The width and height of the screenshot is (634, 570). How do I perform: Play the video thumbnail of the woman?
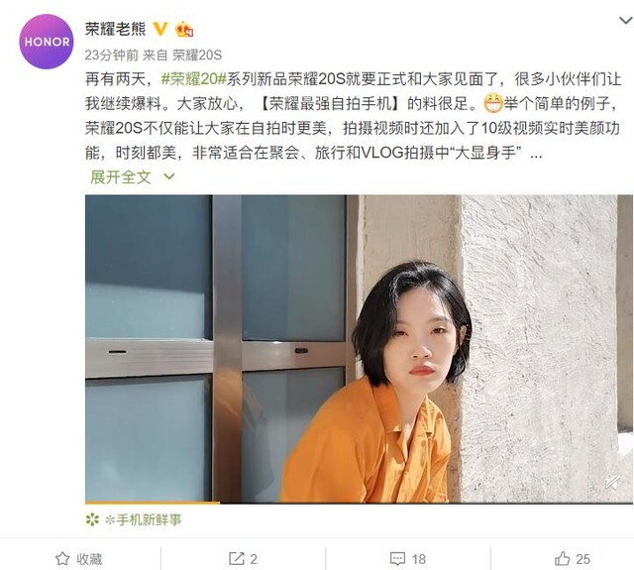[x=353, y=349]
